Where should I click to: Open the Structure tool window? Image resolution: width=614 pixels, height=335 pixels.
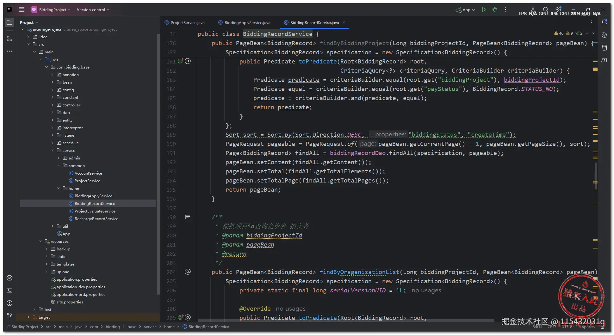[x=9, y=39]
